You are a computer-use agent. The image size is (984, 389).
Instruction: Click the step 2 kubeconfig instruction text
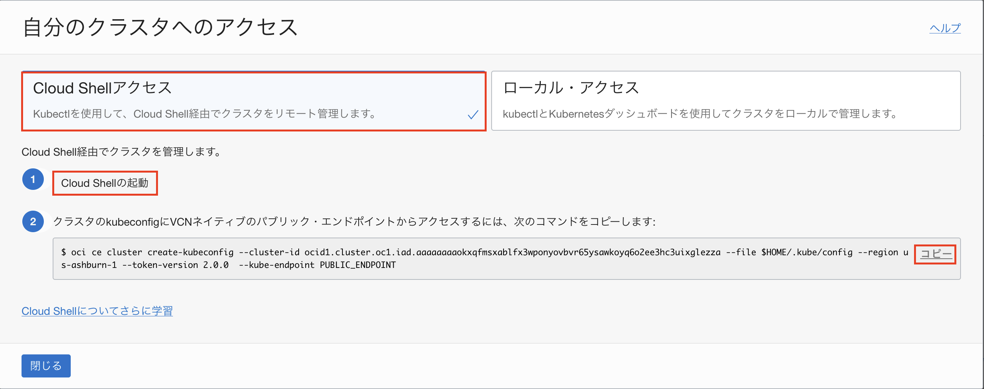(x=354, y=222)
